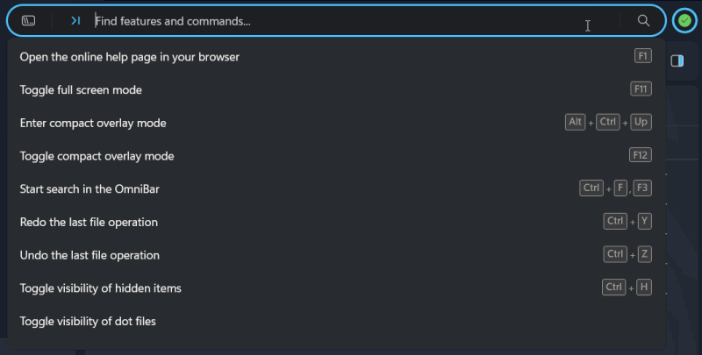Click the F12 shortcut key badge
The height and width of the screenshot is (355, 702).
click(x=641, y=155)
